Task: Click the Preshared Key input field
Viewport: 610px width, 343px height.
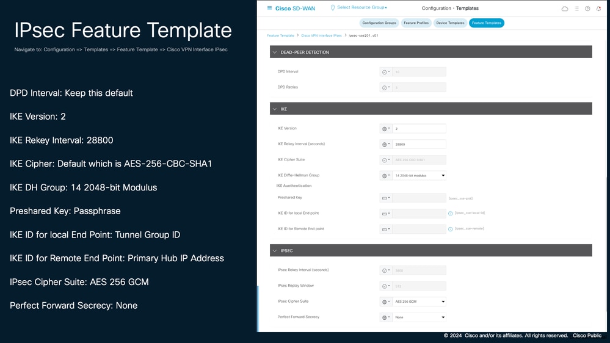Action: (419, 198)
